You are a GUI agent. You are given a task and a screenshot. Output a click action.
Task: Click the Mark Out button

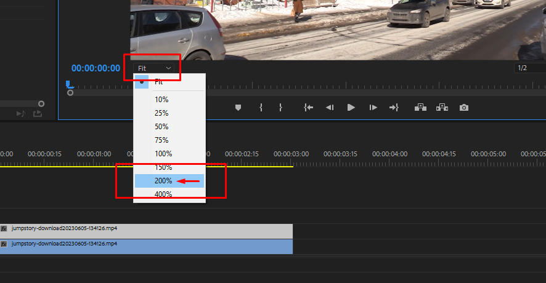tap(280, 108)
